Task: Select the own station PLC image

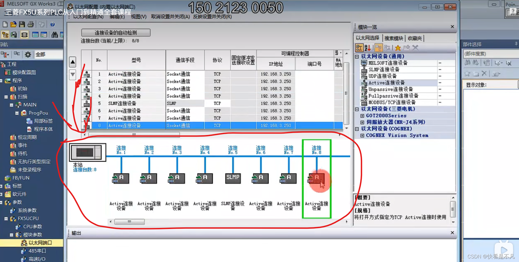Action: pos(87,152)
